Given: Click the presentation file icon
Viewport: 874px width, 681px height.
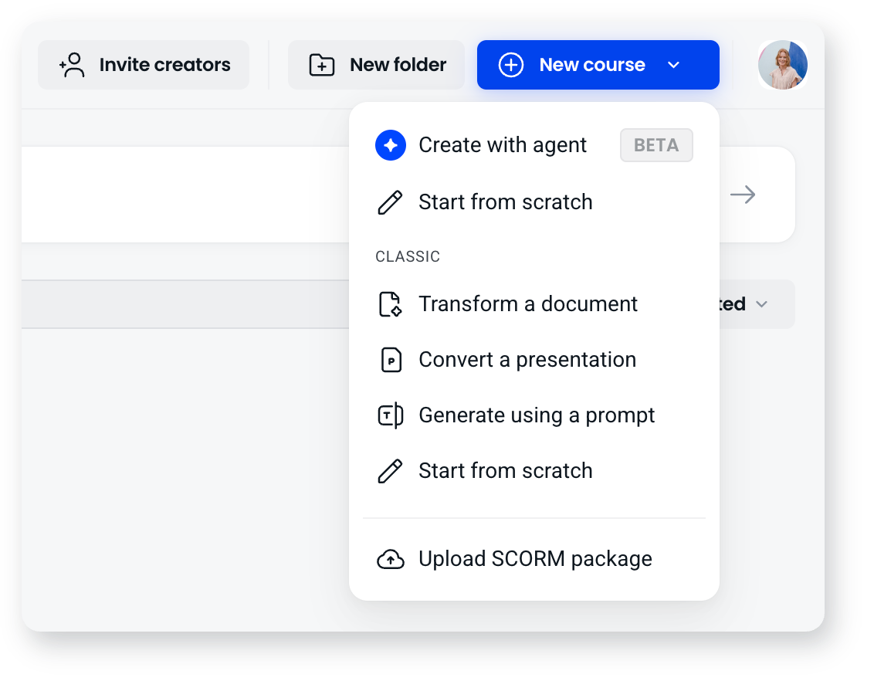Looking at the screenshot, I should (x=391, y=360).
